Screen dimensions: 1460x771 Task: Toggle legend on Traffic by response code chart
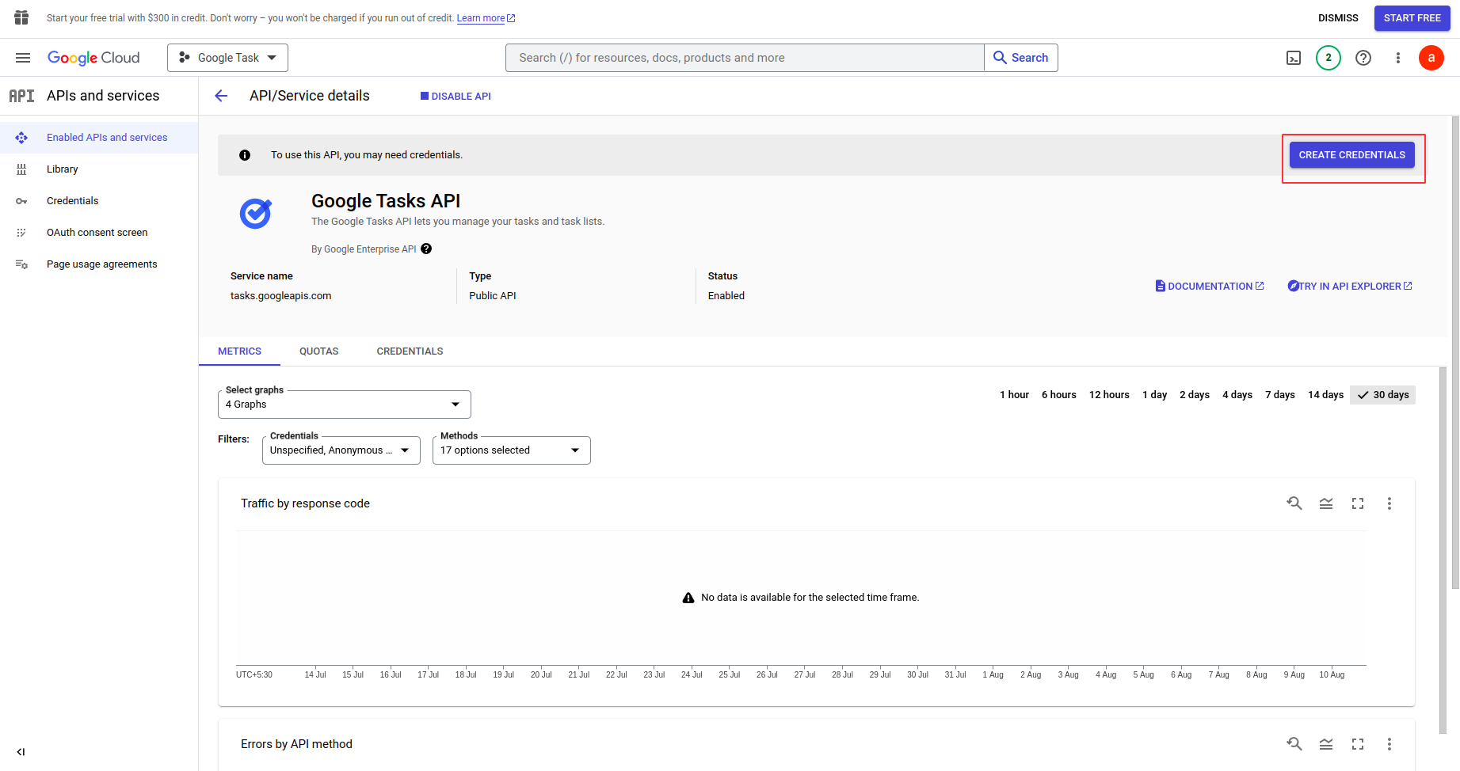(1325, 503)
